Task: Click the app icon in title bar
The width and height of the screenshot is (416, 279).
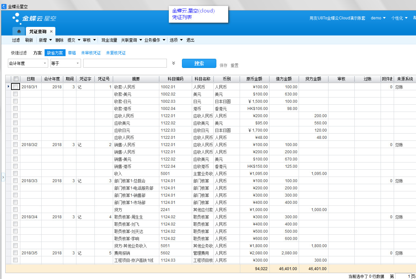Action: coord(4,7)
